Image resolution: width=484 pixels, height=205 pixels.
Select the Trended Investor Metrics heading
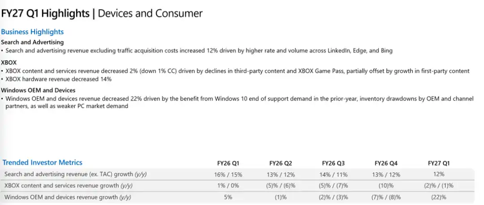click(x=43, y=163)
